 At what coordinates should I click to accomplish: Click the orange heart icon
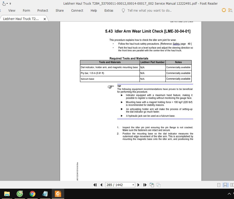(224, 10)
